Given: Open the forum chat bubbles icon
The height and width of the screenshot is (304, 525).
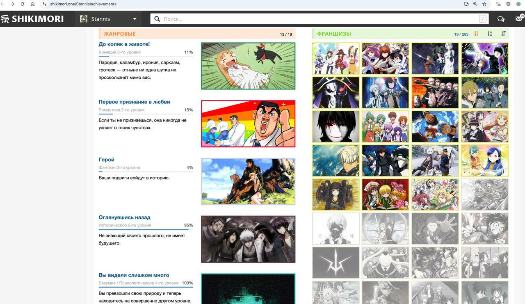Looking at the screenshot, I should tap(501, 19).
